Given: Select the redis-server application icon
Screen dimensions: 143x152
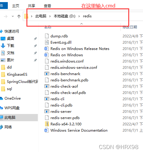Looking at the screenshot, I should [47, 111].
